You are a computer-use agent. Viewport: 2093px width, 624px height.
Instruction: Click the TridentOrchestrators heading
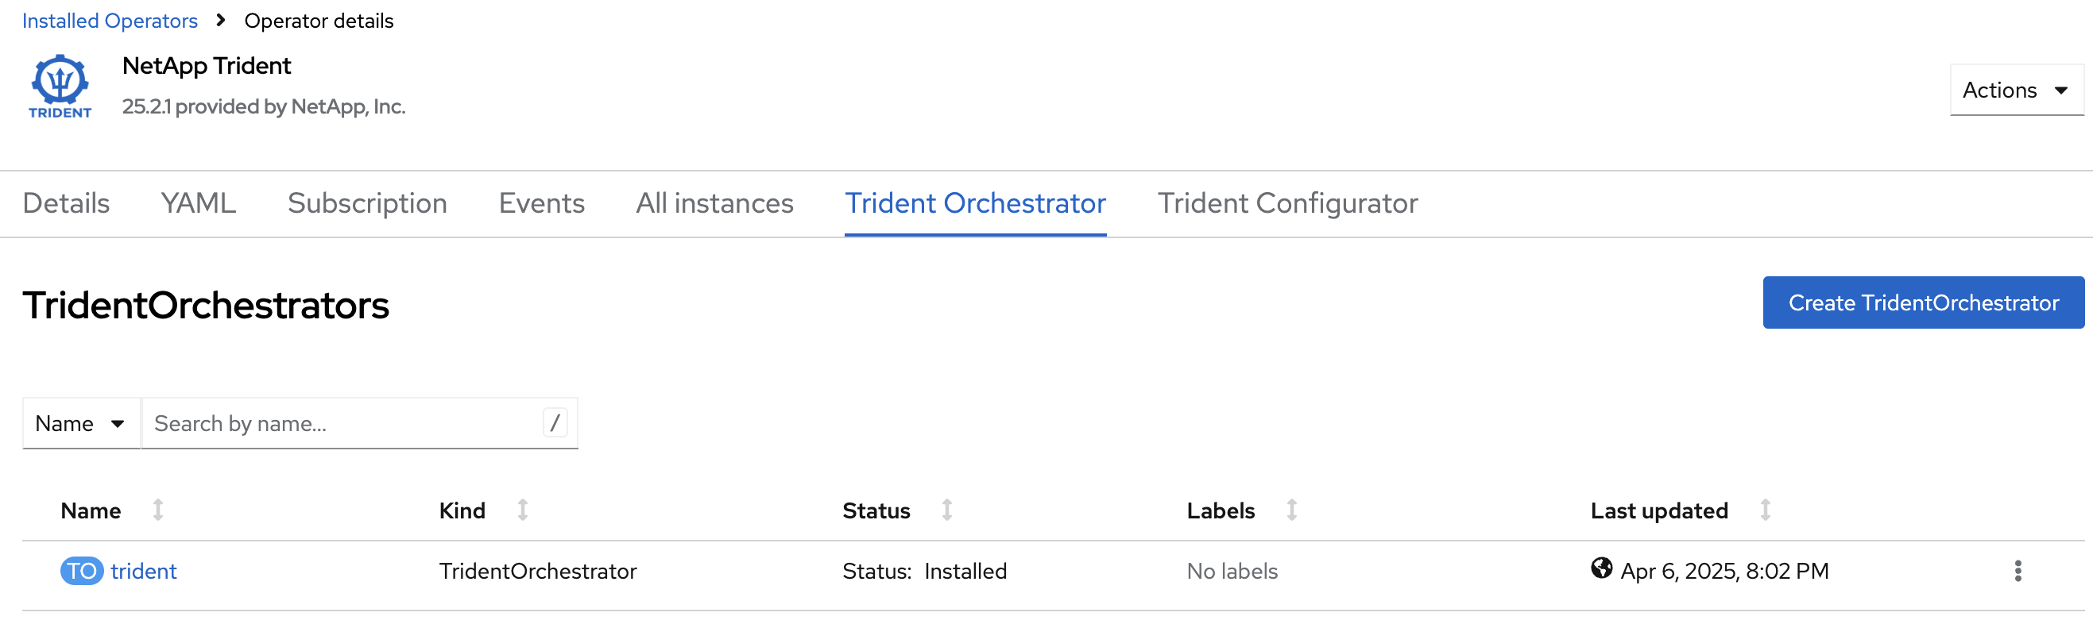[x=206, y=306]
